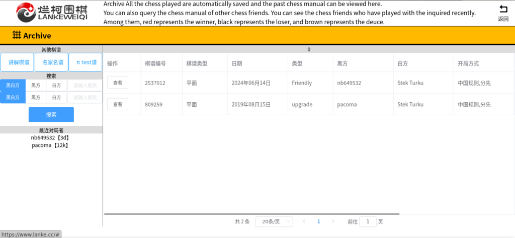Select recent opponent nb649532【3d】

point(50,137)
